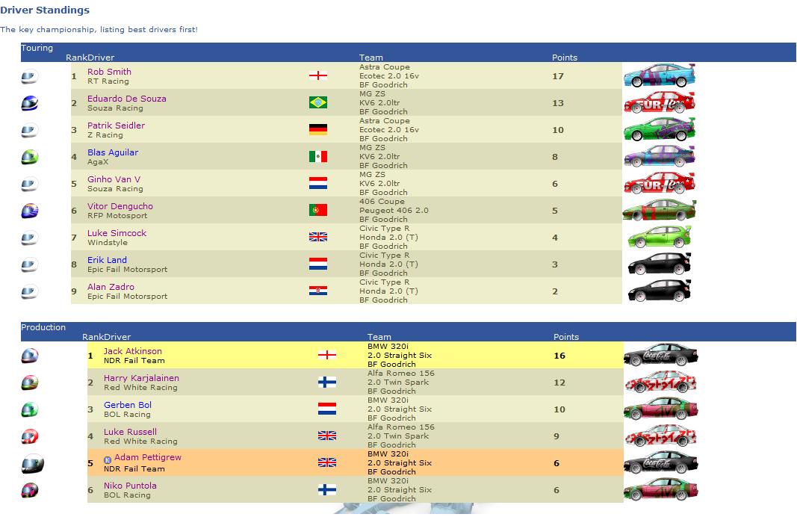797x517 pixels.
Task: Click Patrik Seidler's green Astra car image
Action: 660,130
